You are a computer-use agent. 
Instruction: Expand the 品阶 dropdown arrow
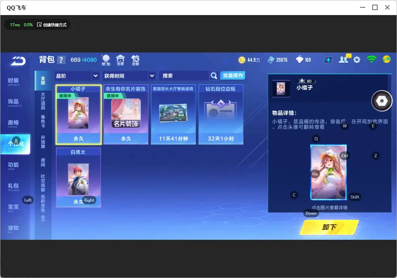96,76
